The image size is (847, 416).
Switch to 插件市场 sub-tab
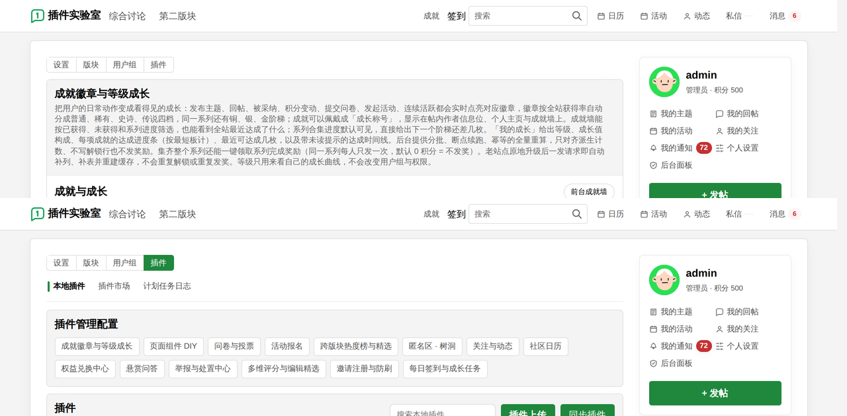click(x=114, y=286)
